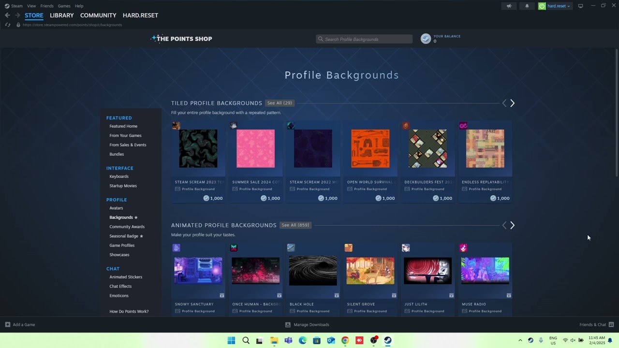Open From Your Games sidebar link
The height and width of the screenshot is (348, 619).
click(125, 135)
